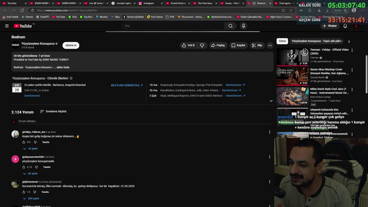Create a clip with Klip
Screen dimensions: 368x207
click(257, 45)
